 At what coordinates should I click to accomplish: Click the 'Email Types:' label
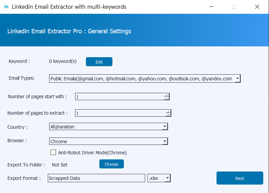22,78
